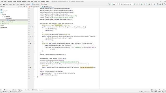
Task: Click override gutter icon beside first shouldOverrideUrlLoading
Action: [x=31, y=27]
